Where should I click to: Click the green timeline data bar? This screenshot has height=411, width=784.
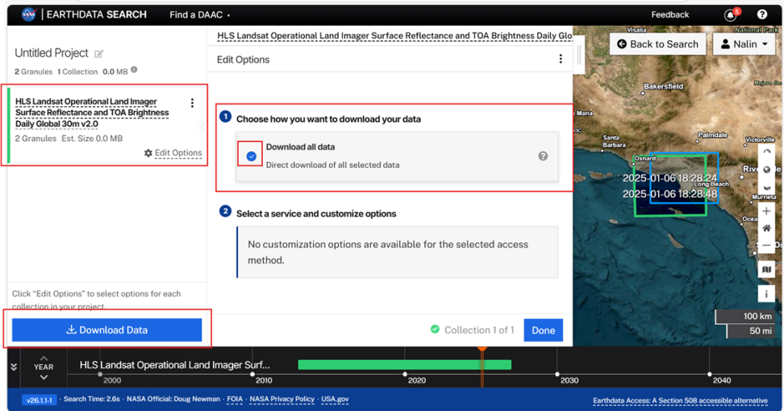[404, 364]
